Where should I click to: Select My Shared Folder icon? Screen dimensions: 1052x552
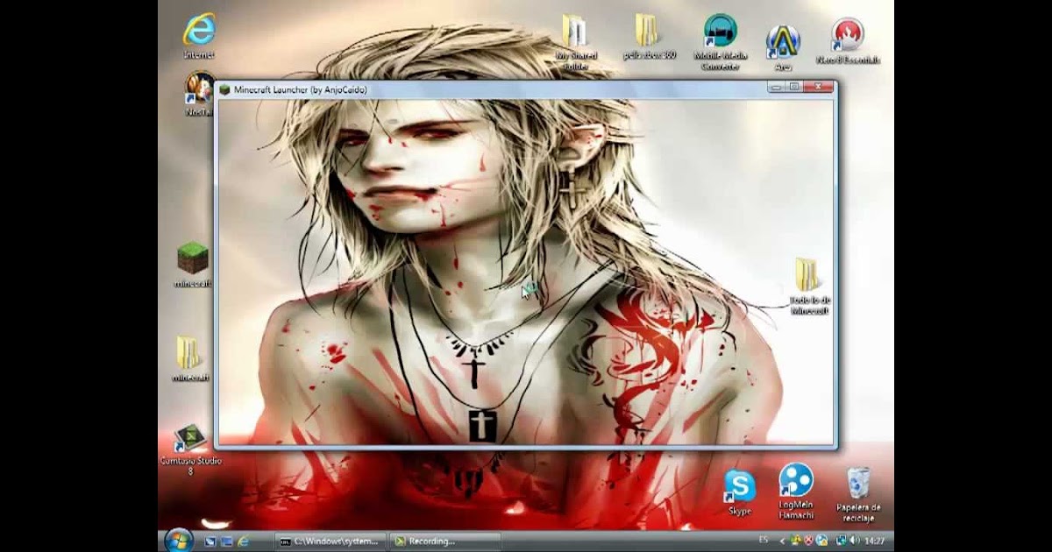click(x=576, y=41)
